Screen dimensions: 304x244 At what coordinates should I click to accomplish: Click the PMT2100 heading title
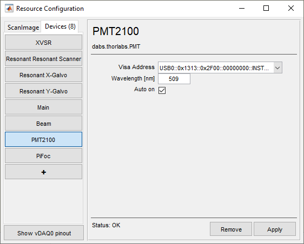coord(116,31)
